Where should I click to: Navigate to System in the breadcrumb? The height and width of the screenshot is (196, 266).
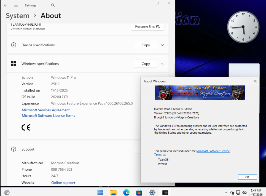pos(18,16)
